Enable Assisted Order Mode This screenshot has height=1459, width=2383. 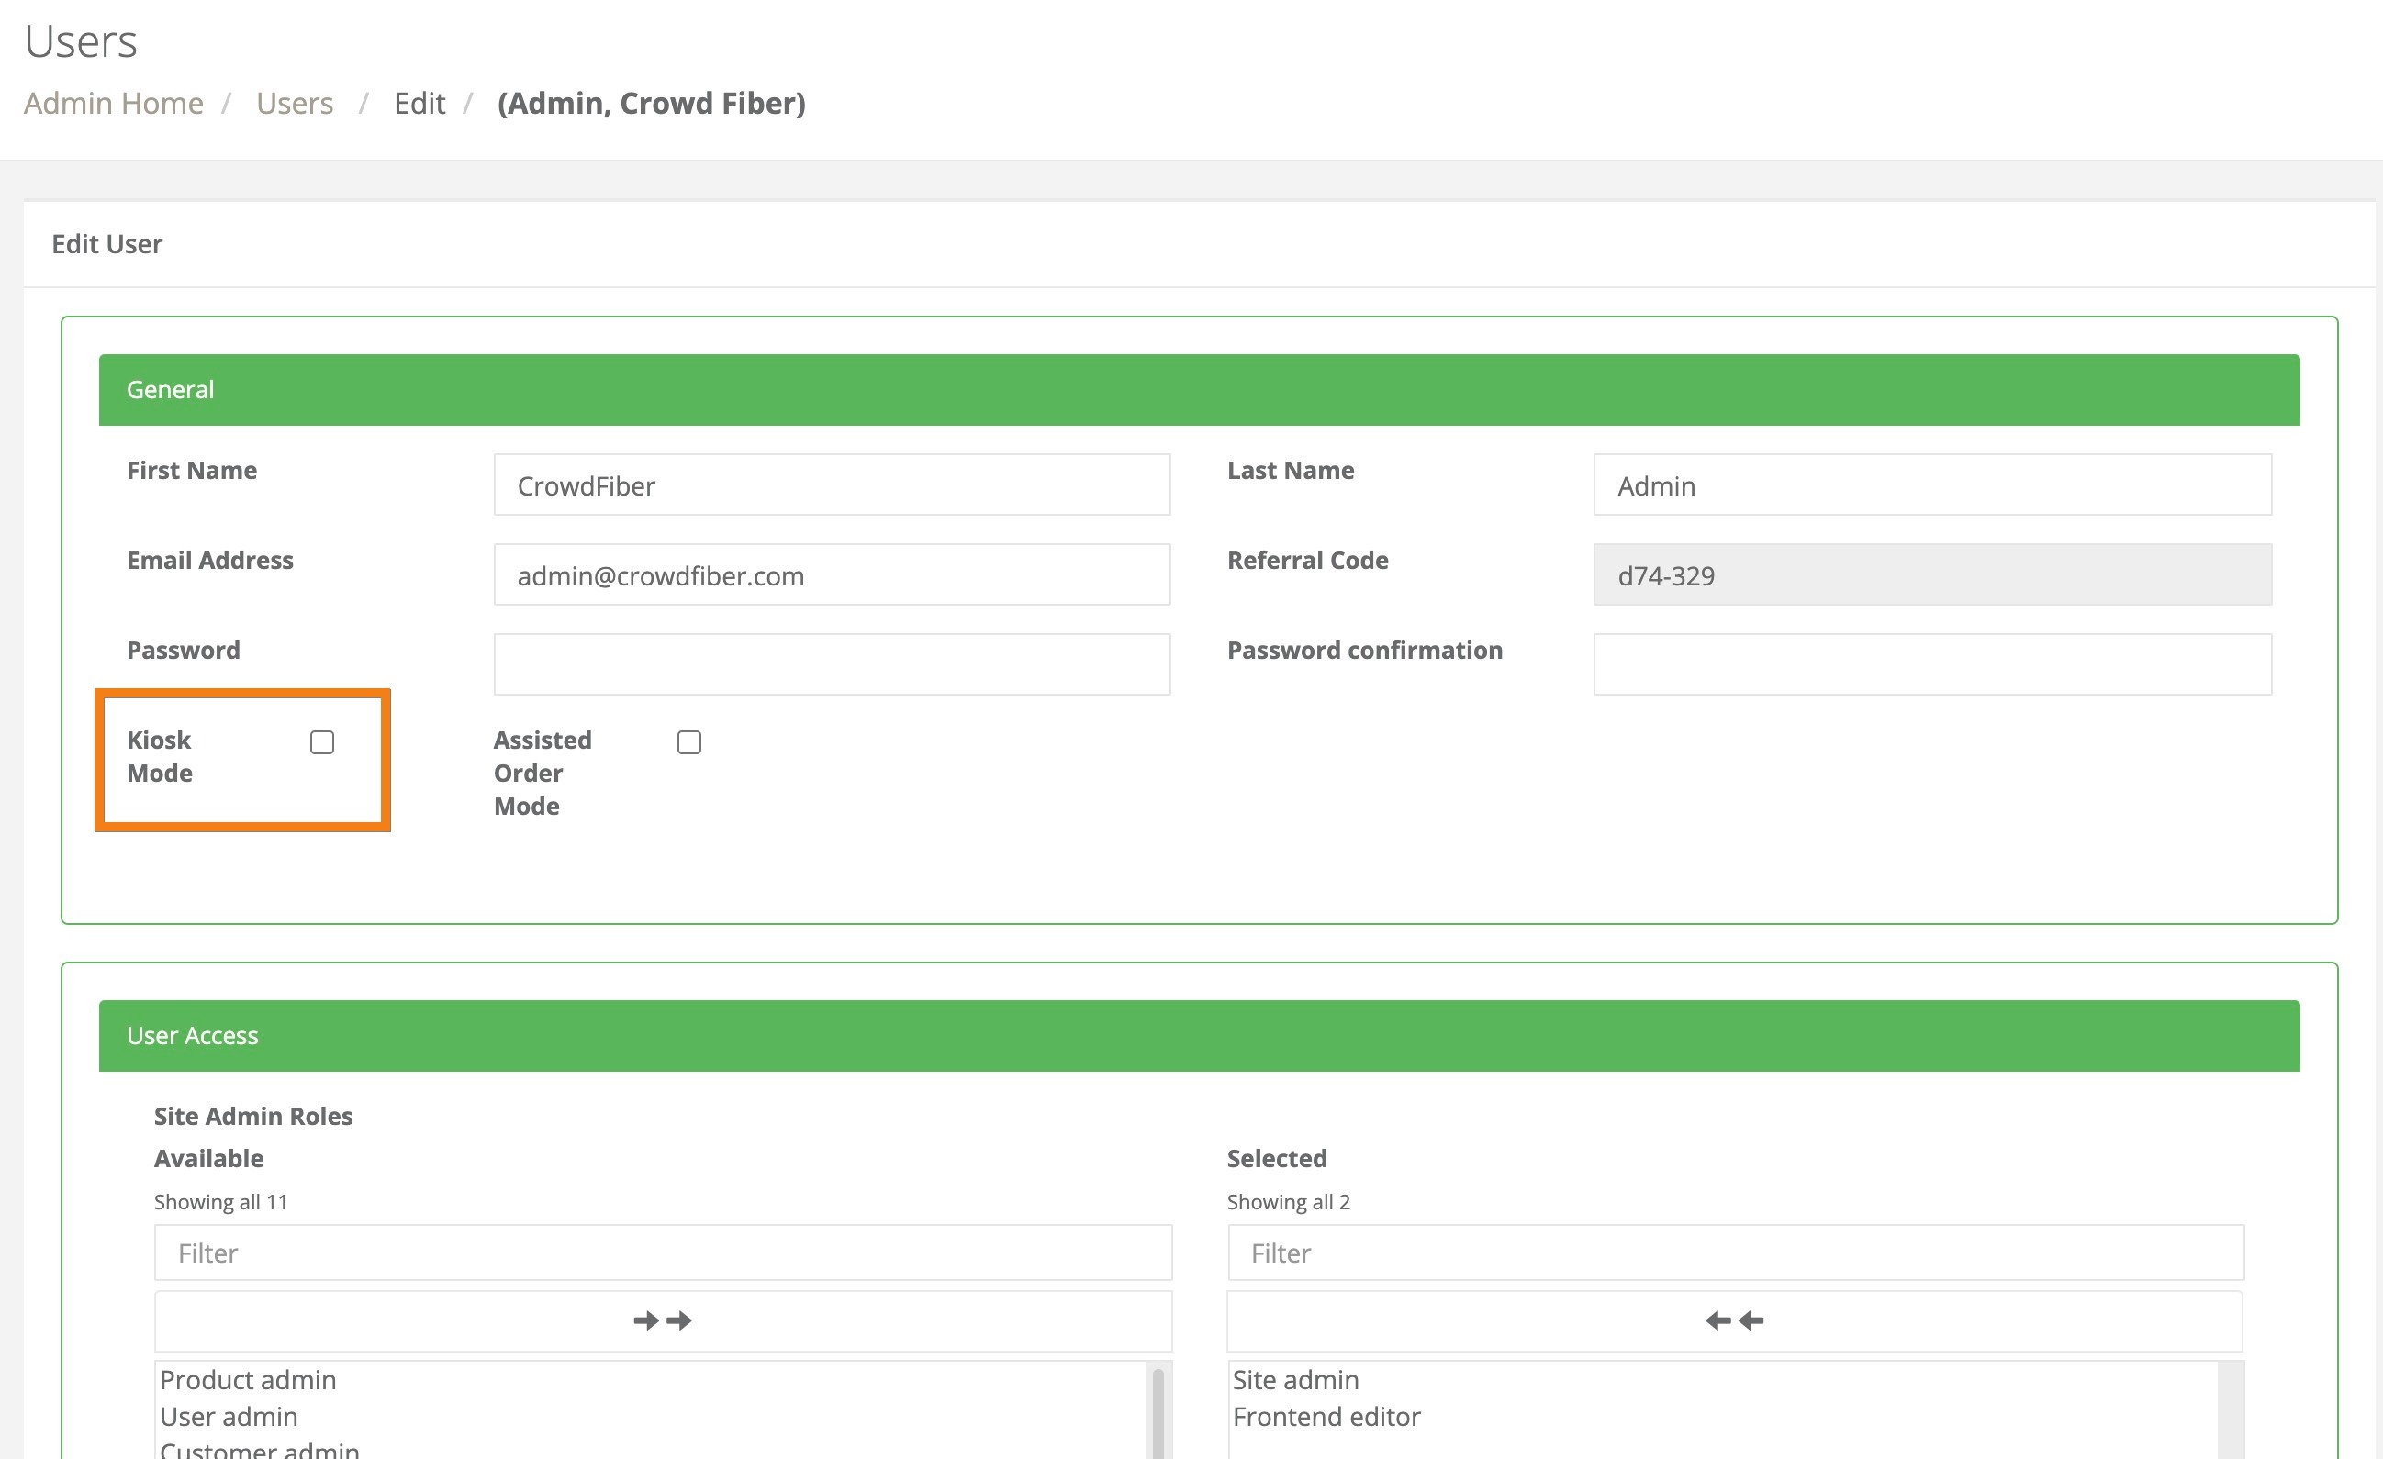(689, 742)
